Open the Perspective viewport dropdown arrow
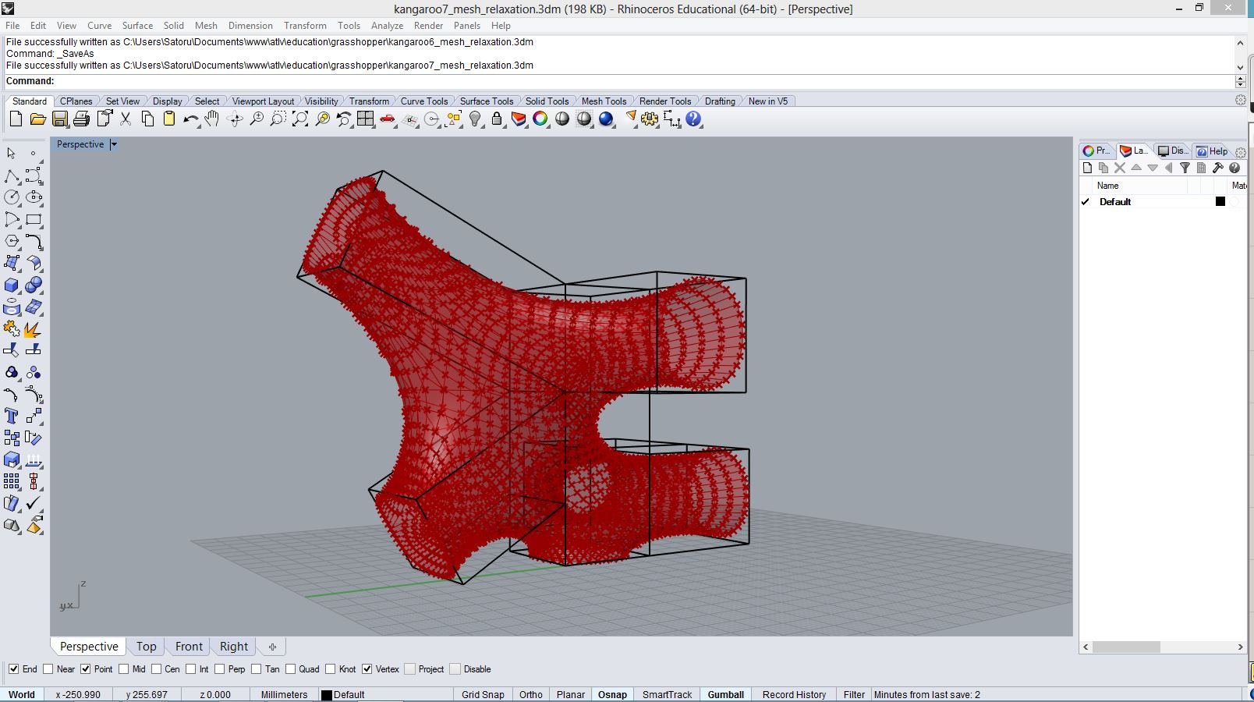 [x=114, y=144]
